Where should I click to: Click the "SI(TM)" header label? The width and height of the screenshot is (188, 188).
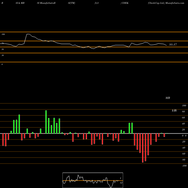71,3
